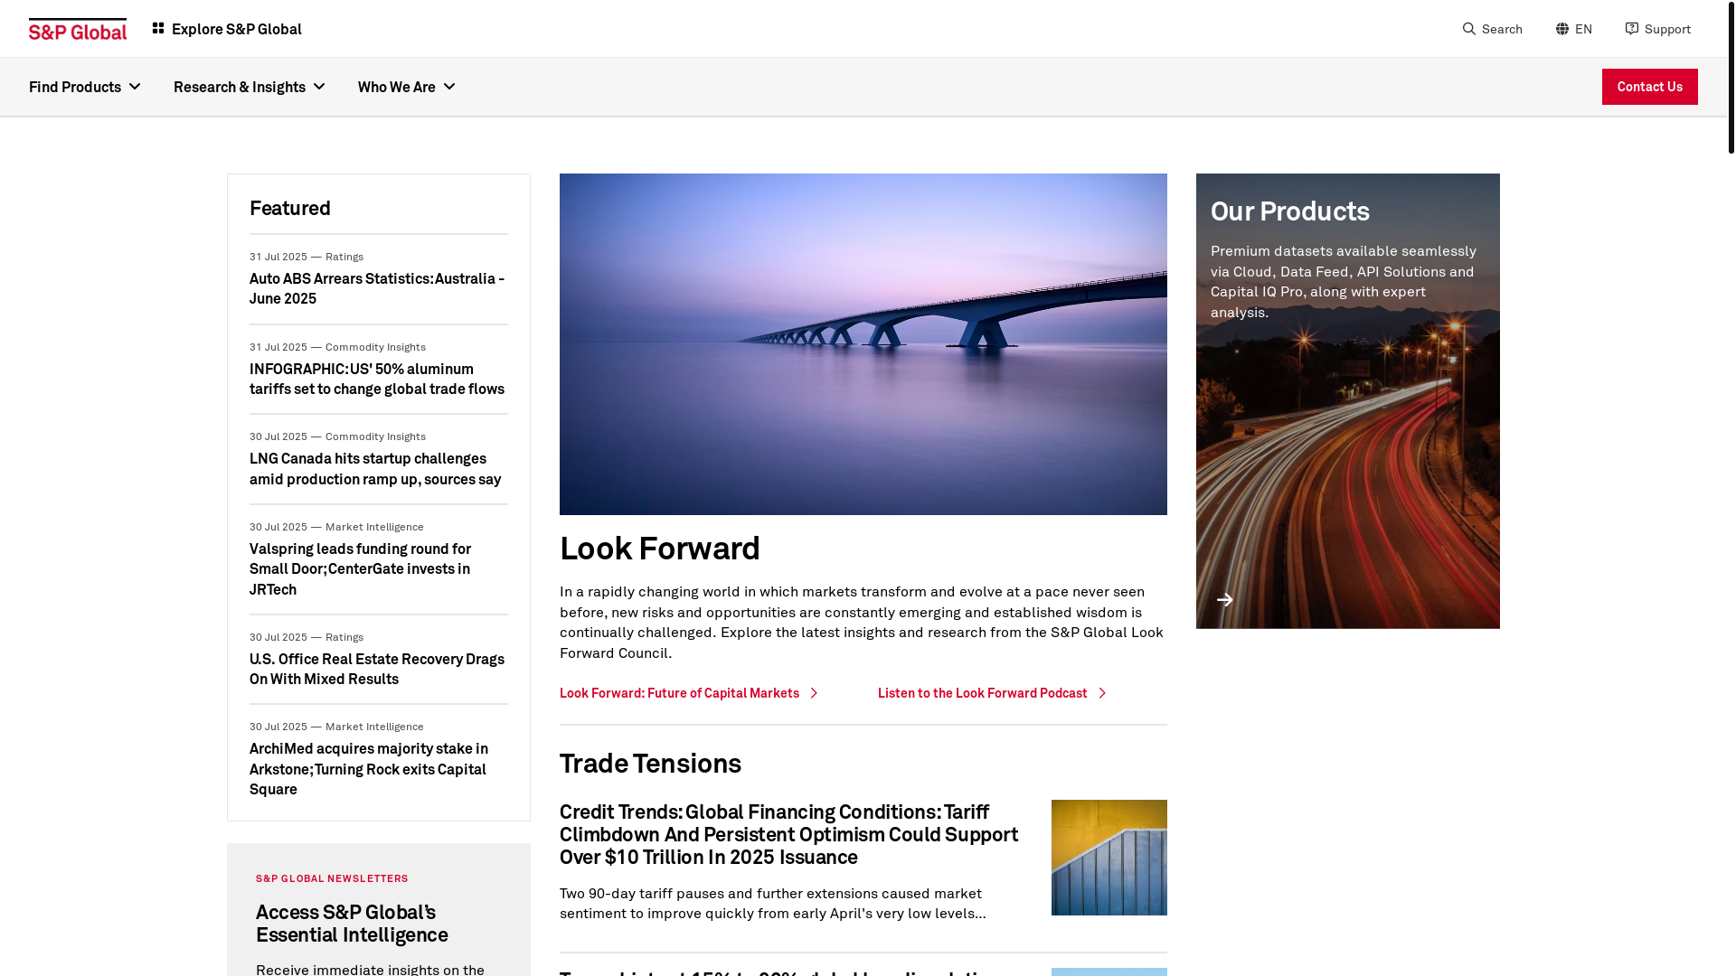Open US' 50% aluminum tariffs infographic article
Viewport: 1736px width, 976px height.
coord(377,379)
